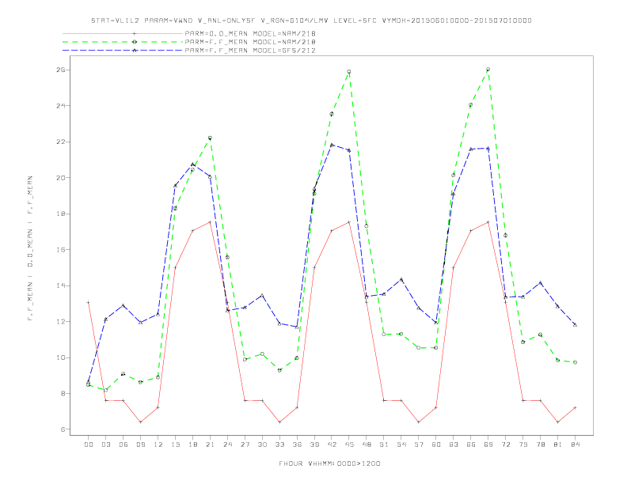Click the blue dashed legend line sample
This screenshot has width=627, height=484.
point(123,51)
